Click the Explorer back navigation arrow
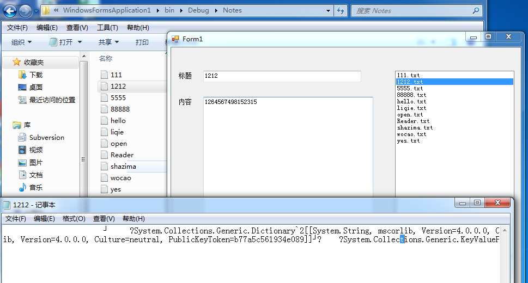The width and height of the screenshot is (528, 283). pyautogui.click(x=10, y=11)
